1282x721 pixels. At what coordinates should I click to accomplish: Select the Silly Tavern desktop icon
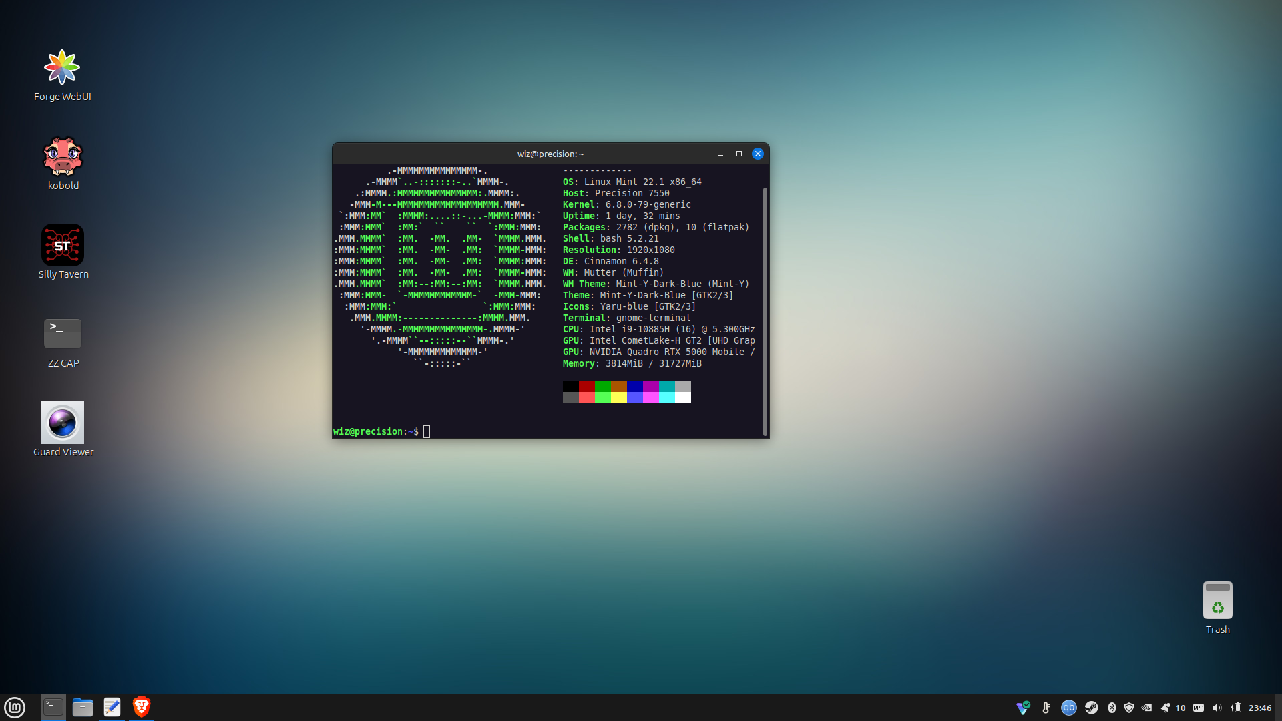tap(63, 252)
